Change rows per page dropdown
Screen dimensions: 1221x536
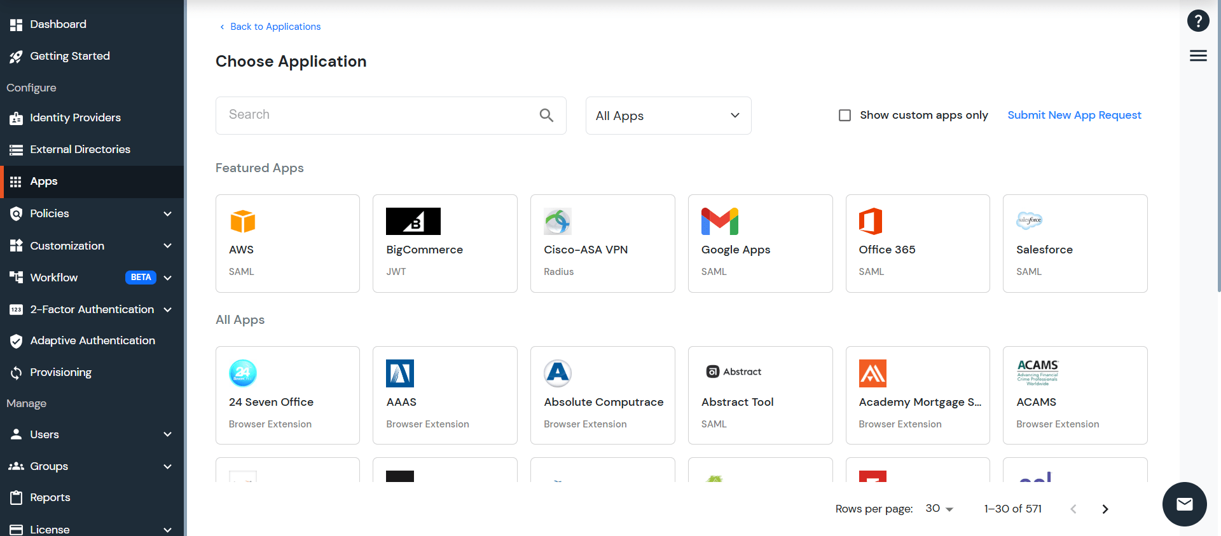click(x=939, y=509)
